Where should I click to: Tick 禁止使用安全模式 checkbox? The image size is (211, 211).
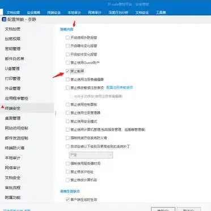click(x=67, y=121)
